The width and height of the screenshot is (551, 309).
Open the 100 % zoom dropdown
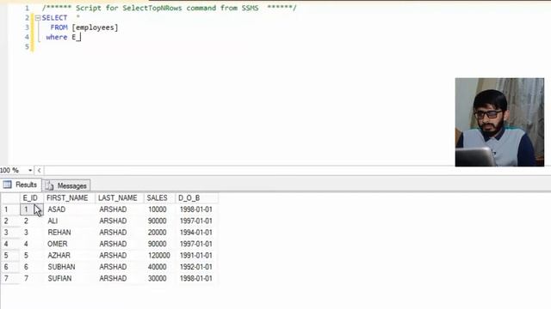30,170
